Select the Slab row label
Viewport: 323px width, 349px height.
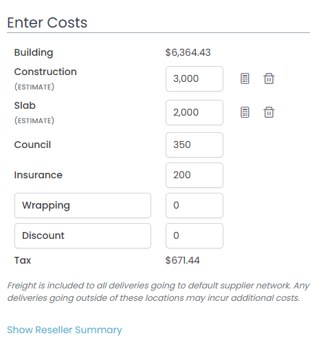tap(25, 105)
